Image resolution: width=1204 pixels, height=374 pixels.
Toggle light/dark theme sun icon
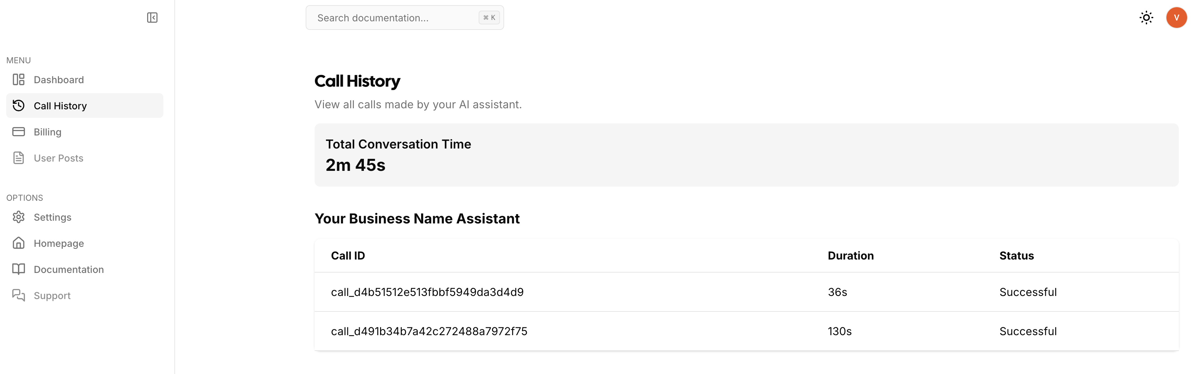[x=1146, y=18]
